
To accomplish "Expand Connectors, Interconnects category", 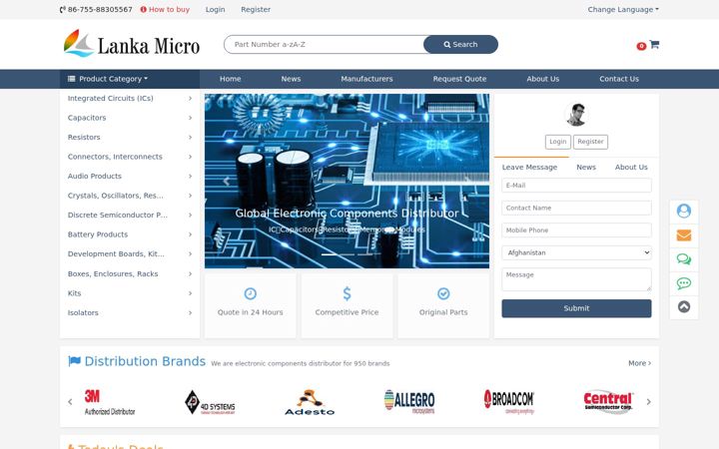I will click(x=130, y=157).
